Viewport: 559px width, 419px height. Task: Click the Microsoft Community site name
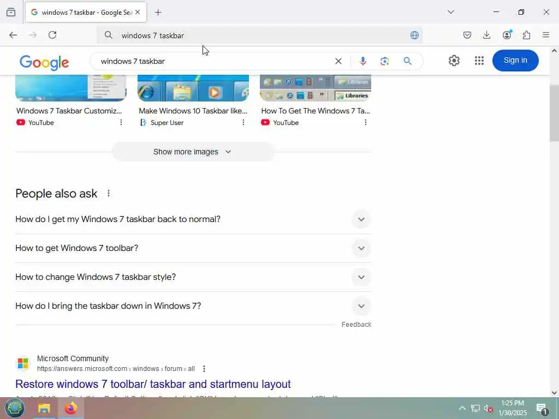(73, 358)
